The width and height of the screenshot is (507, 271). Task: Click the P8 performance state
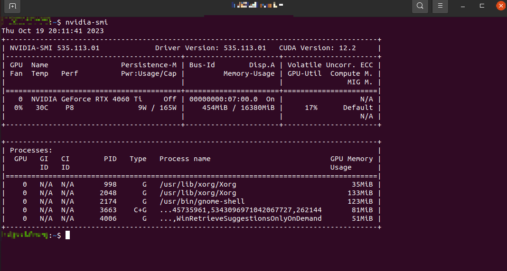pos(69,108)
